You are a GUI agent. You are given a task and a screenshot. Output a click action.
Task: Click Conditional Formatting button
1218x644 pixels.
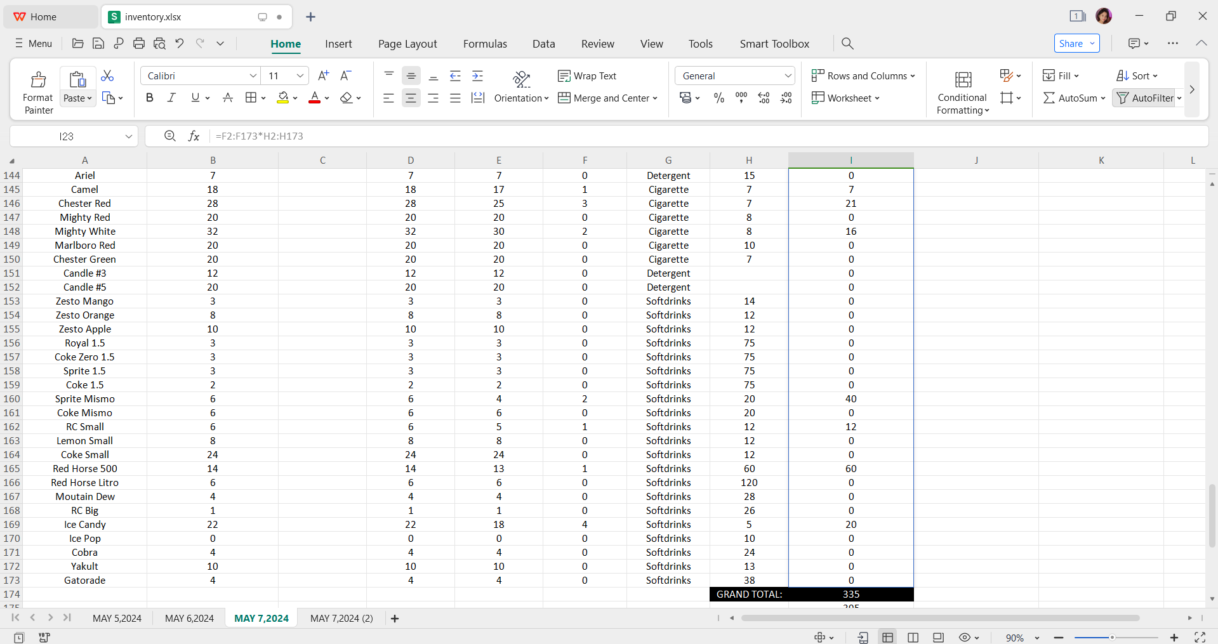click(963, 92)
